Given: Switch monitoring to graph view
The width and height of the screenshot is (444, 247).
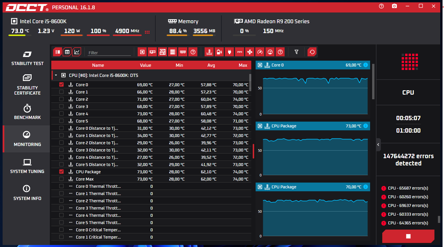Looking at the screenshot, I should tap(77, 52).
